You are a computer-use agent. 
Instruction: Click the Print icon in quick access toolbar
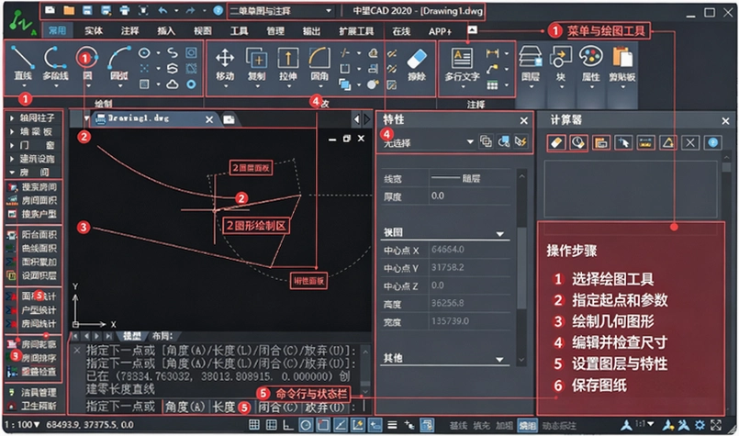(x=125, y=10)
